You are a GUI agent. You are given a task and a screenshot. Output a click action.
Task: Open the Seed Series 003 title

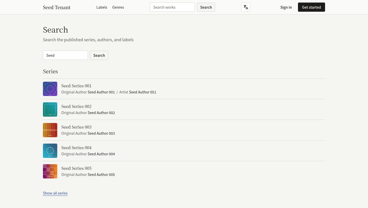[x=76, y=127]
